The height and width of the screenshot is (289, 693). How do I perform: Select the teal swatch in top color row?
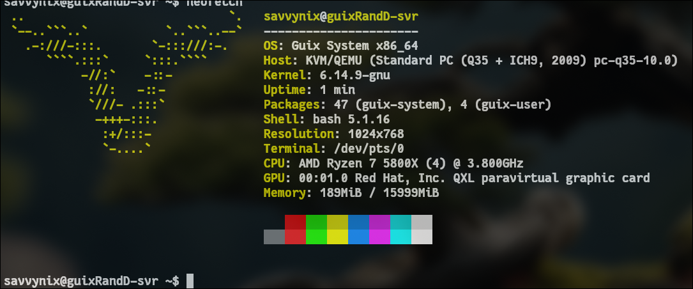coord(401,222)
